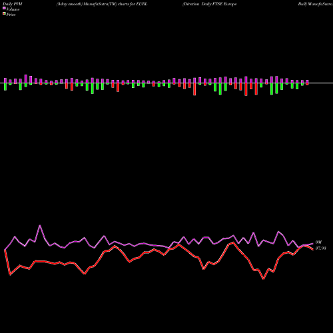Click the Price legend color swatch
333x333 pixels.
[x=4, y=13]
